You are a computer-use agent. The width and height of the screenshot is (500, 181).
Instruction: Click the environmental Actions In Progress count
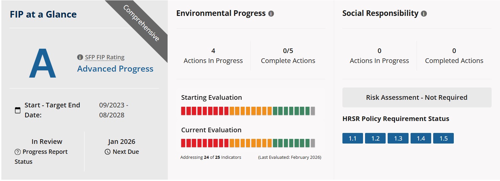point(213,51)
